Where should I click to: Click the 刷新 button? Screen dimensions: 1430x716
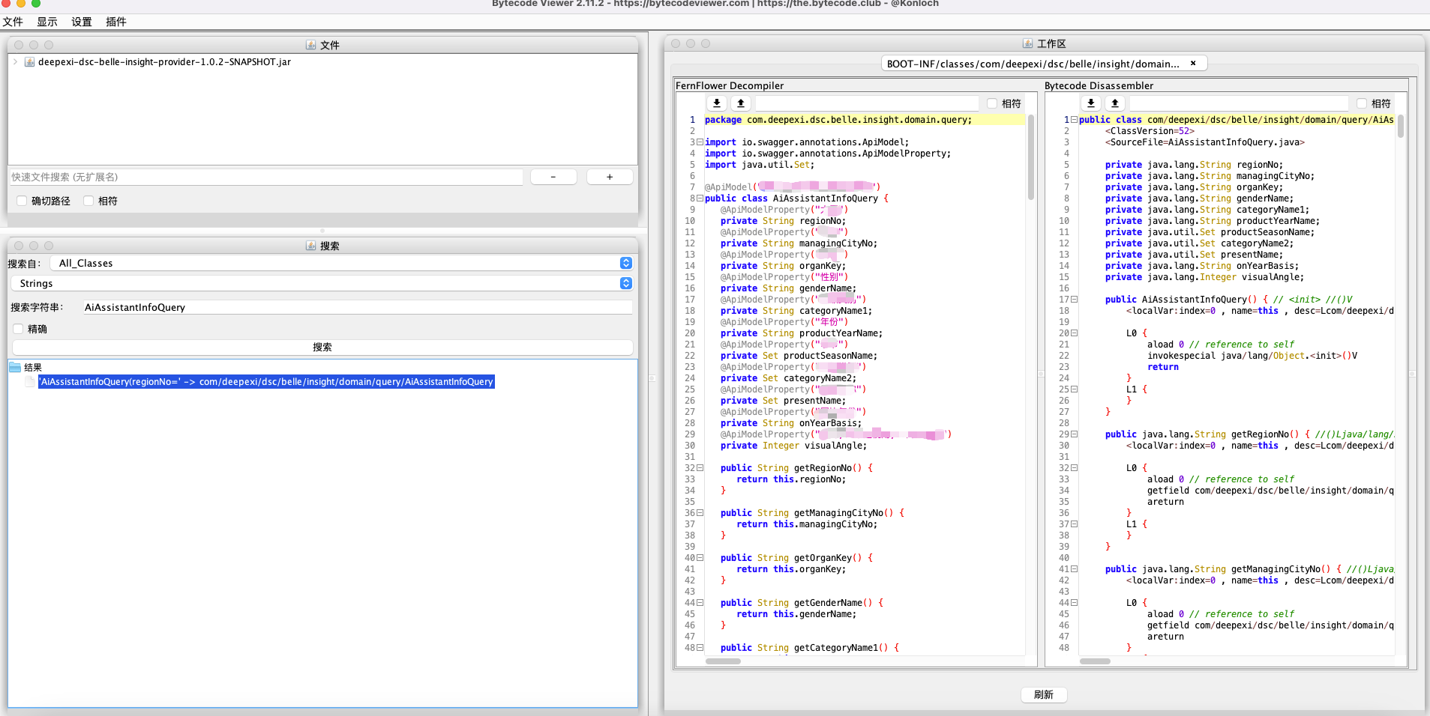coord(1043,695)
